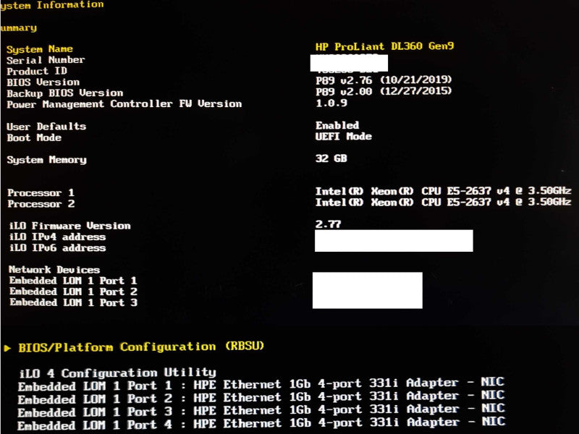Click the Processor 2 label
The image size is (579, 434).
[41, 204]
